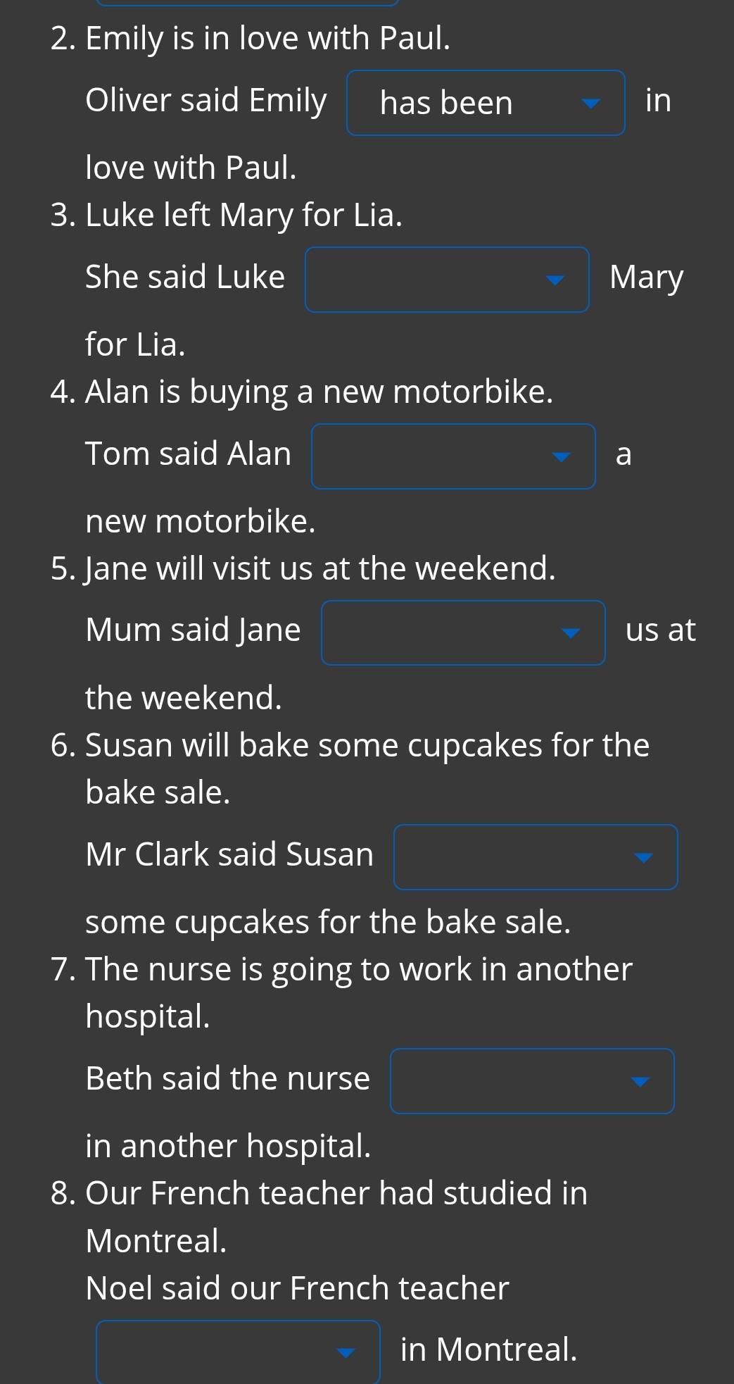Click the arrow icon in the dropdown before 'a new motorbike'
Screen dimensions: 734x1384
pyautogui.click(x=561, y=457)
